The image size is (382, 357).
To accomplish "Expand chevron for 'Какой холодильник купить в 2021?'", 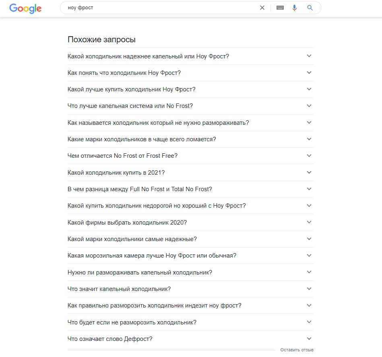I will (x=309, y=172).
